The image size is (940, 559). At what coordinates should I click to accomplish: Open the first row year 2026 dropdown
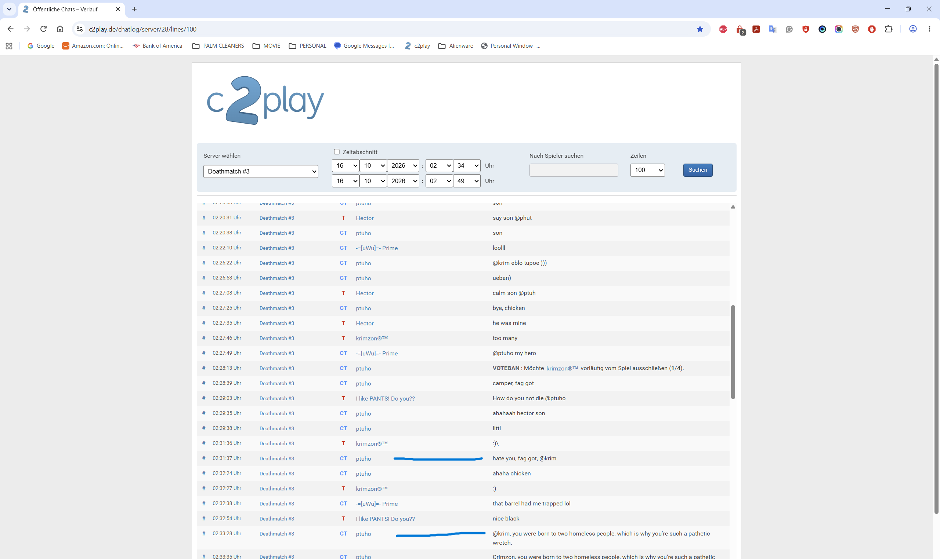click(403, 165)
